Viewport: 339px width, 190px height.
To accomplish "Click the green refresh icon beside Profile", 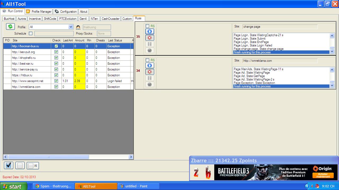I will [x=10, y=26].
